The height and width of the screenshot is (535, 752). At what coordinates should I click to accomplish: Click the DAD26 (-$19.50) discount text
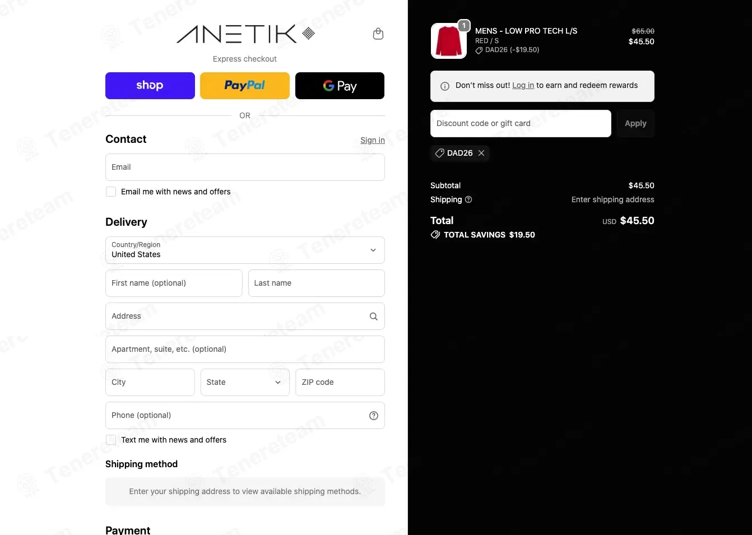pyautogui.click(x=512, y=50)
